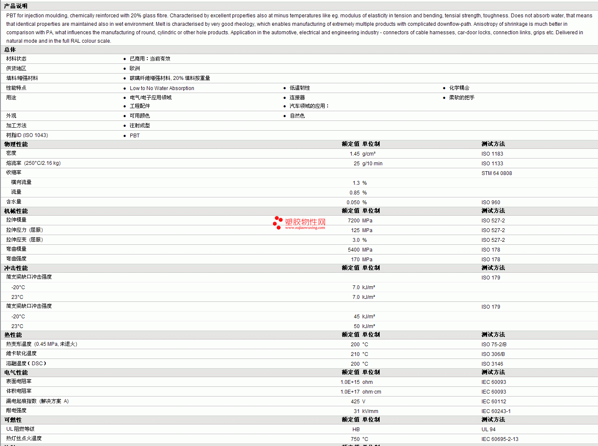The width and height of the screenshot is (598, 446).
Task: Select the '工程配件' use entry
Action: coord(140,106)
